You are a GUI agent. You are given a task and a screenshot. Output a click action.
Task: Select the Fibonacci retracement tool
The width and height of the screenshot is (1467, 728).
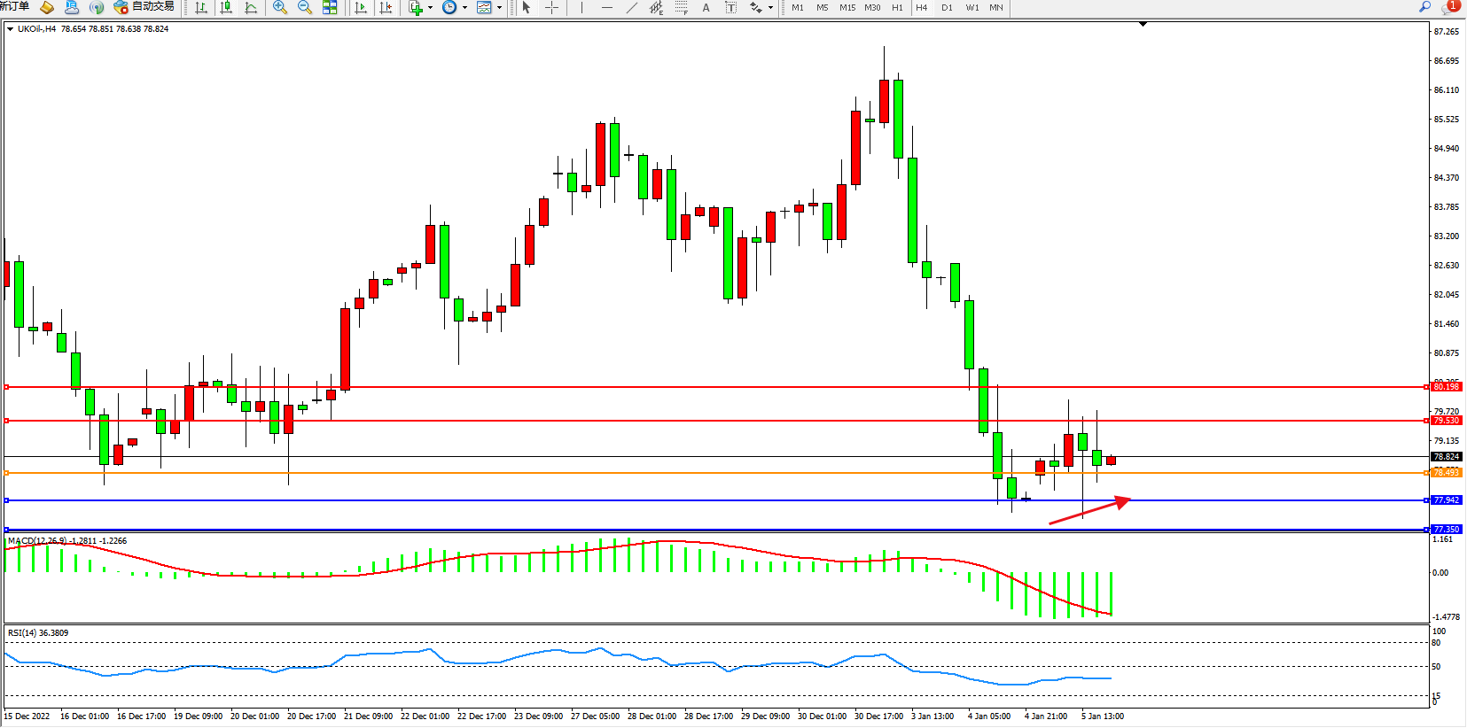(681, 7)
